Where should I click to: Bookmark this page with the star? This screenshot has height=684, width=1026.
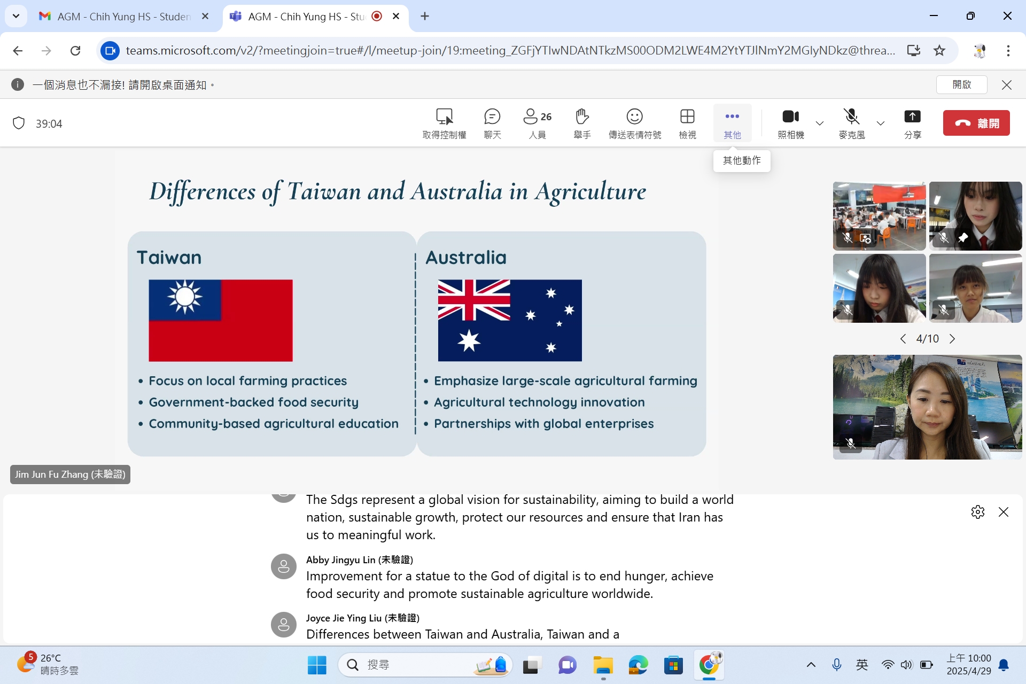pos(939,51)
